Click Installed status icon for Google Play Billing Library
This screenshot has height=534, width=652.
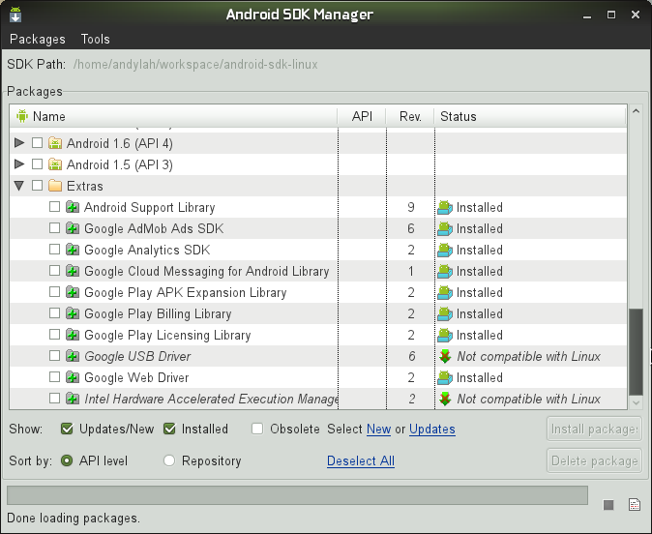(x=445, y=313)
